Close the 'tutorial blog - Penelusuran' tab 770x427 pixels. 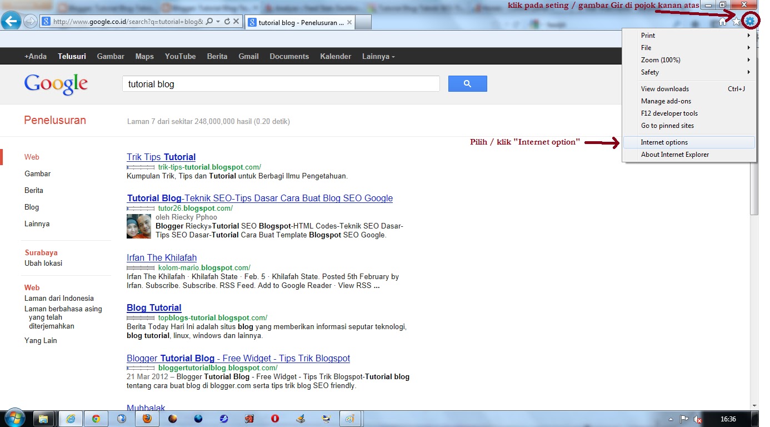(x=349, y=23)
